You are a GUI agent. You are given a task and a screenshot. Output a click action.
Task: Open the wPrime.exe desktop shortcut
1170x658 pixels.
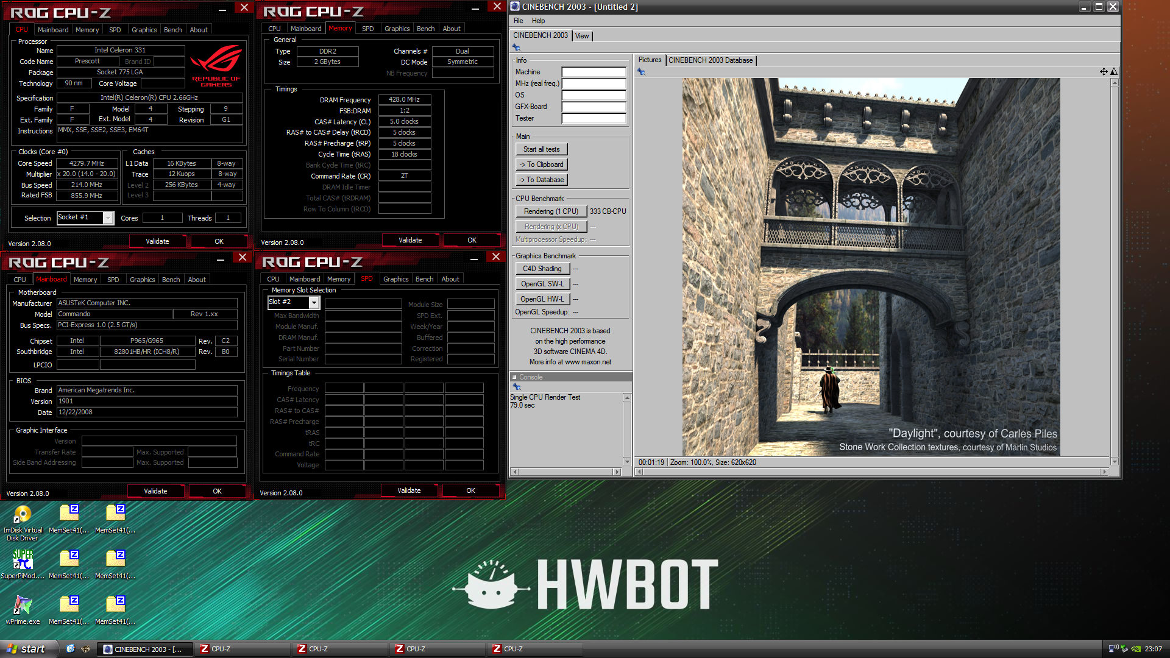(x=23, y=609)
